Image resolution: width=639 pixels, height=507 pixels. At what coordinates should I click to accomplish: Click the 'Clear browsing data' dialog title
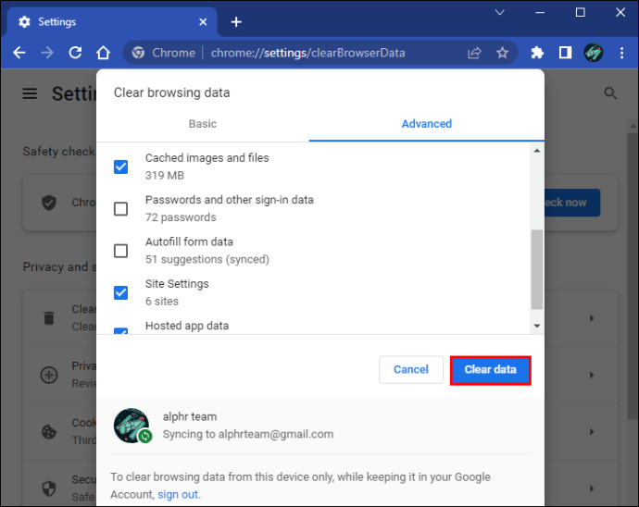(171, 93)
